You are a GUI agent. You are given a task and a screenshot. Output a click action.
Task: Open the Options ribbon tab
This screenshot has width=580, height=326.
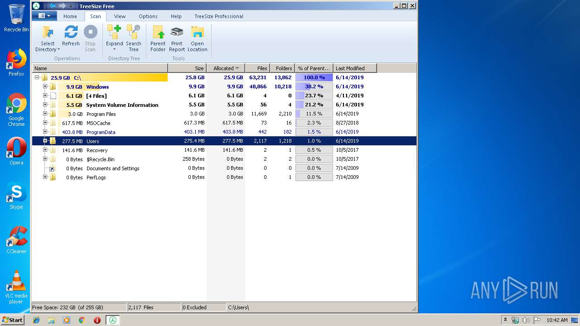tap(148, 16)
